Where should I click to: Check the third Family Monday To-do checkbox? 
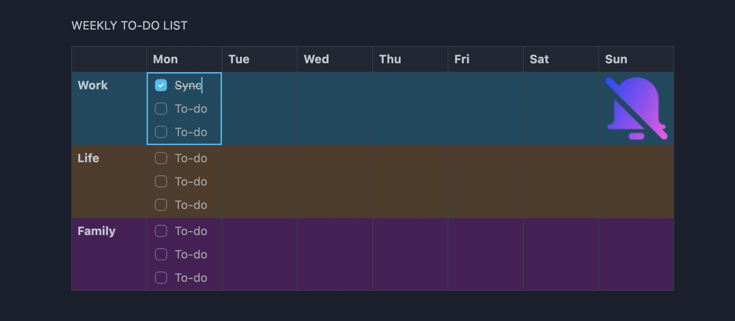pyautogui.click(x=161, y=278)
